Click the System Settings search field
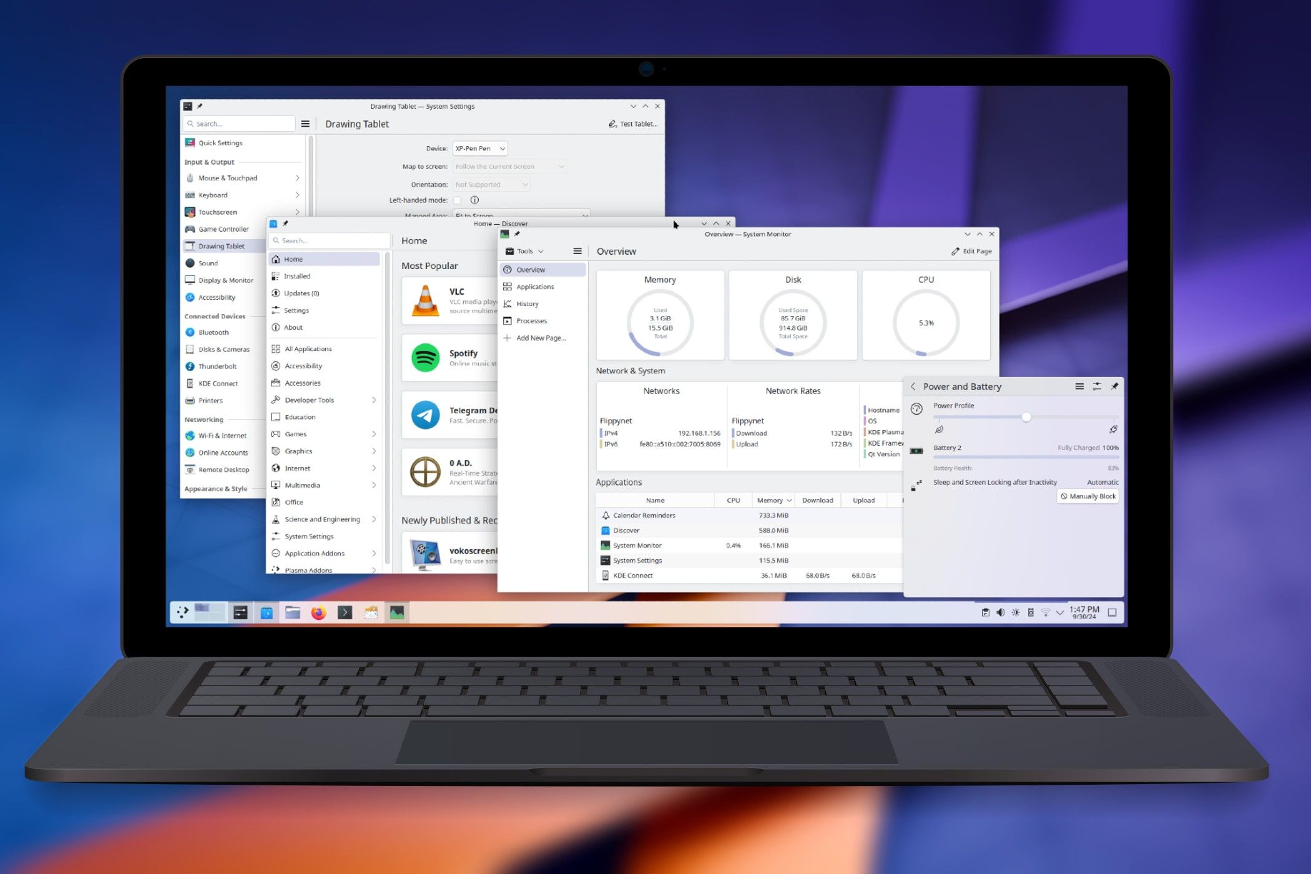The image size is (1311, 874). pos(240,124)
